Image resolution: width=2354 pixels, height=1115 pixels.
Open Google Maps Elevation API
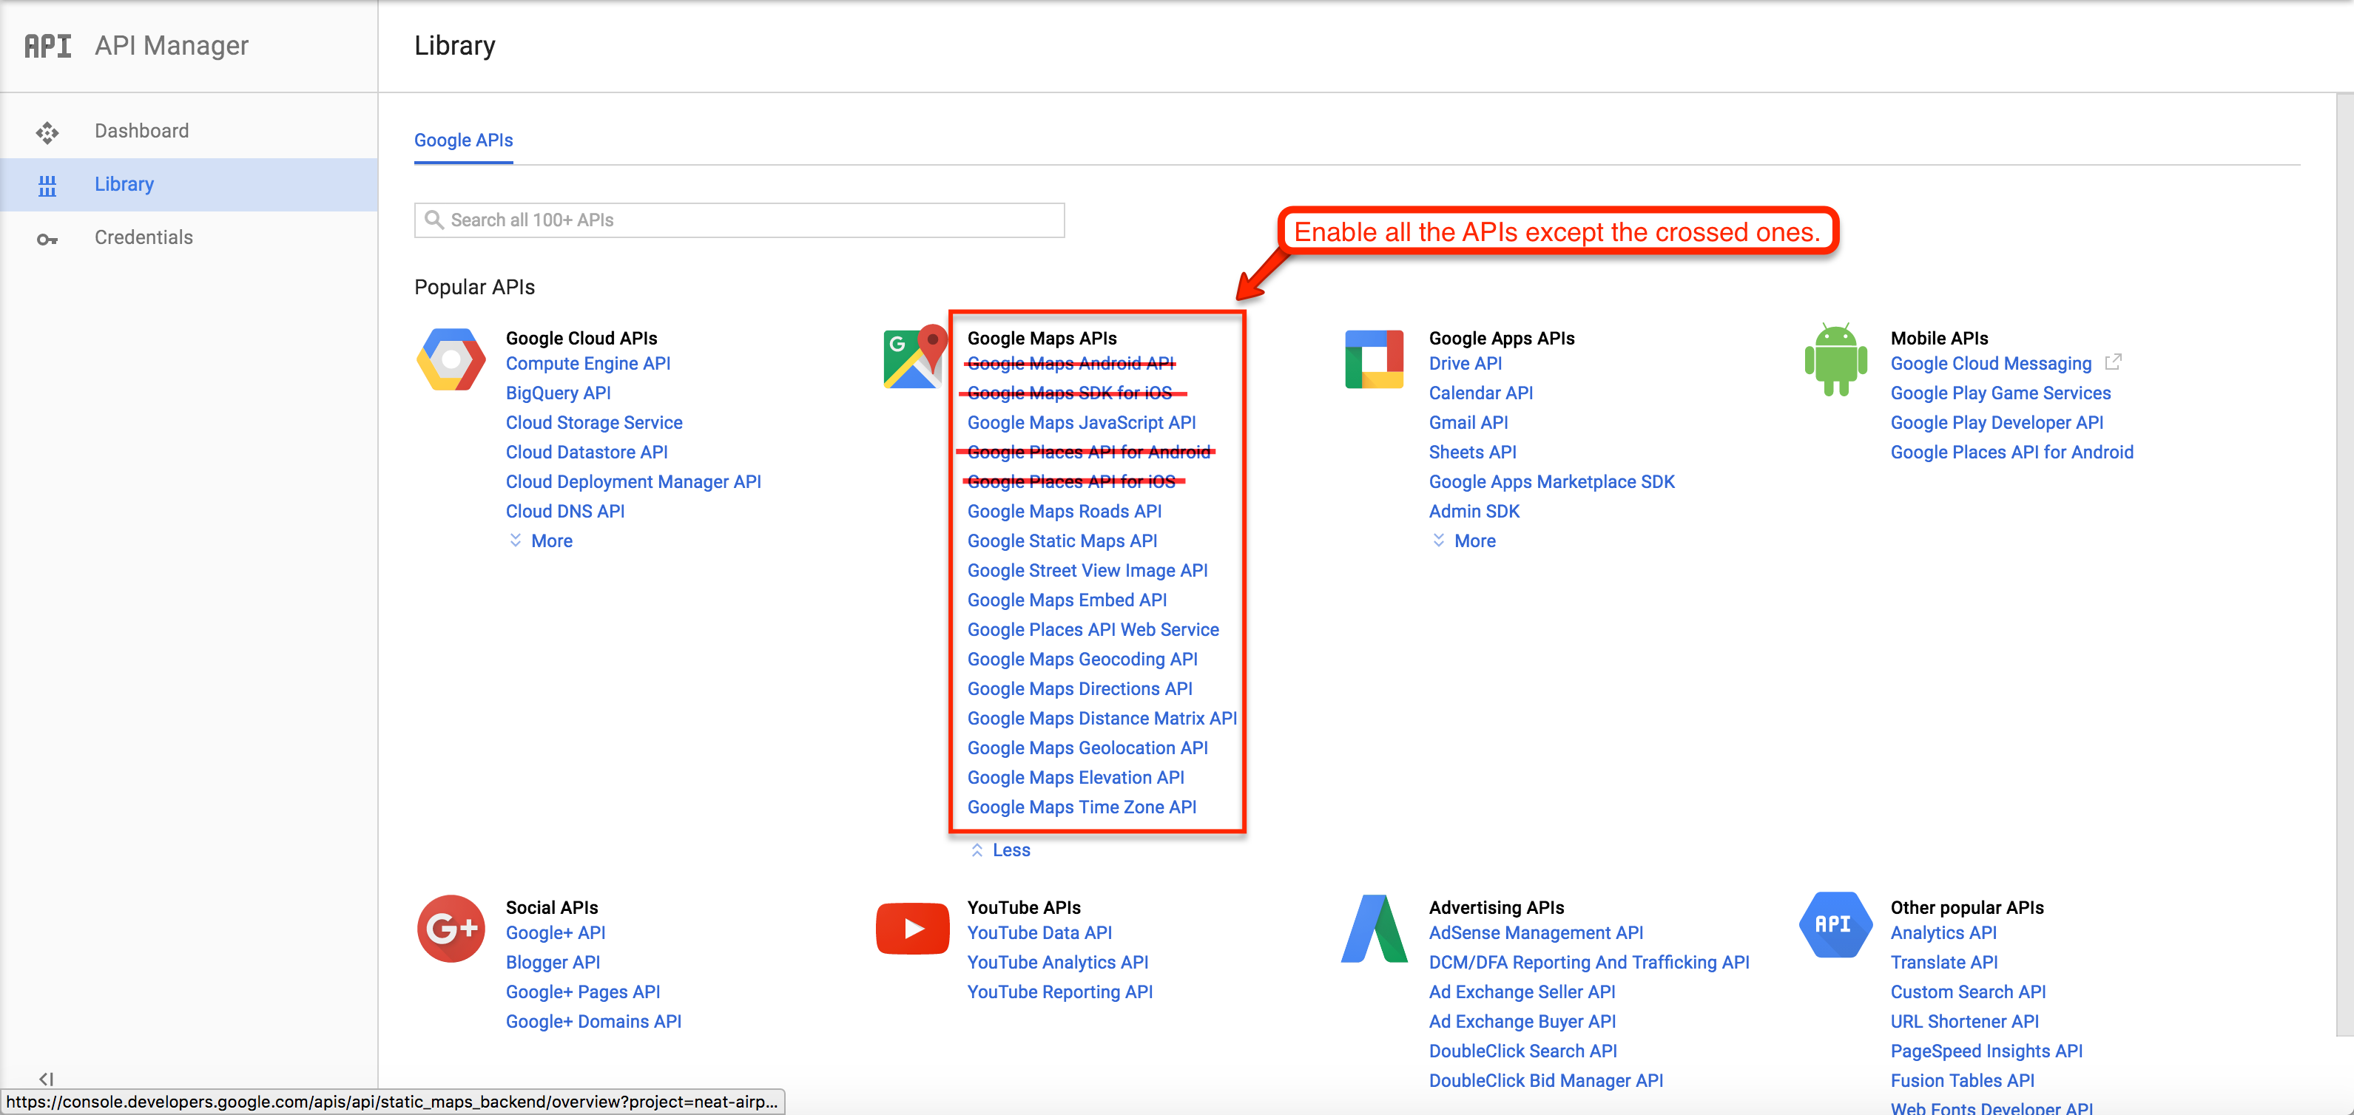tap(1076, 777)
